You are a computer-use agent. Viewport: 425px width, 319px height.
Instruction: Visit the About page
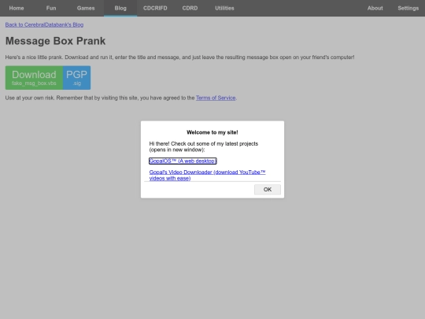pos(375,8)
